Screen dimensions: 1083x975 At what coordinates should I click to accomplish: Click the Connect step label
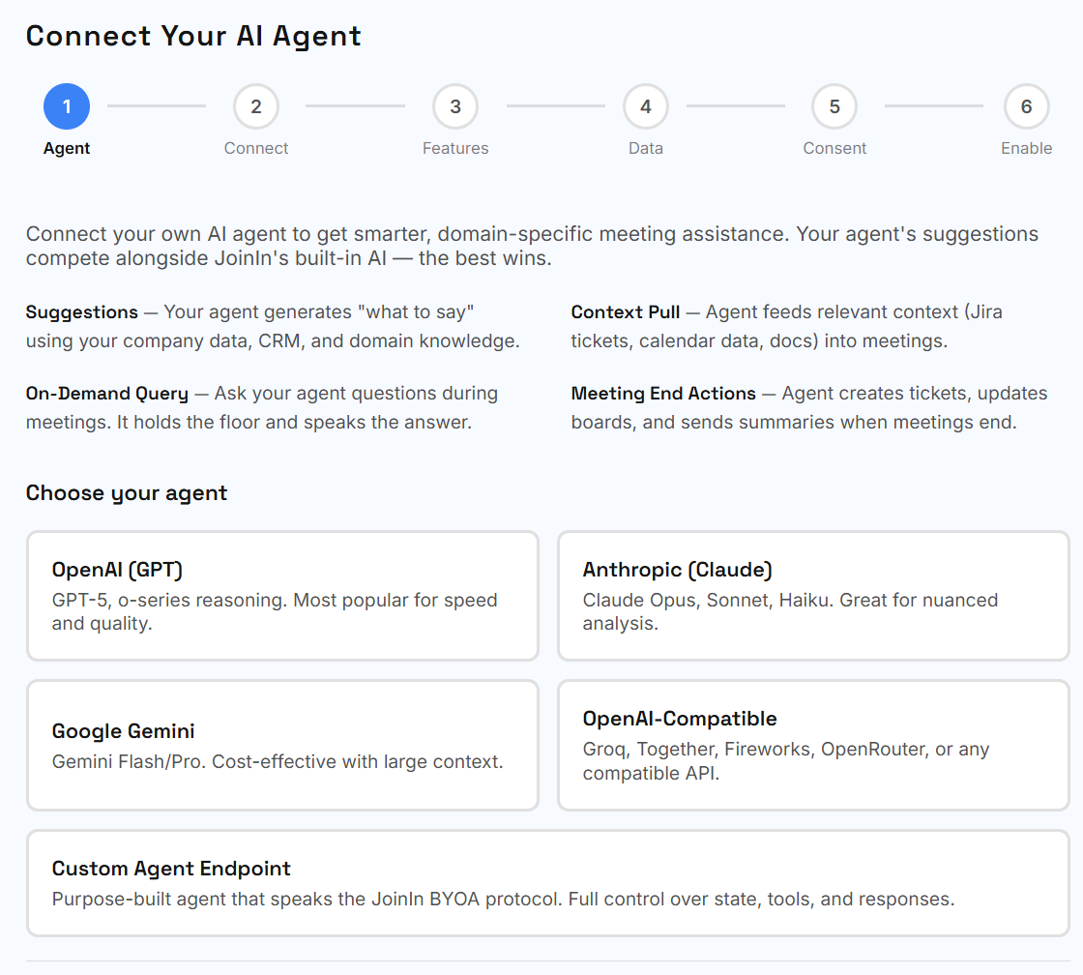coord(256,148)
